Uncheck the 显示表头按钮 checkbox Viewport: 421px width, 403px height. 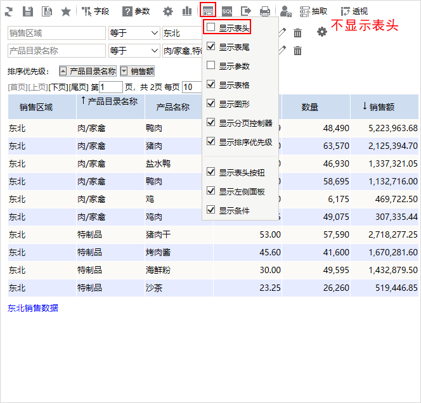pos(210,172)
